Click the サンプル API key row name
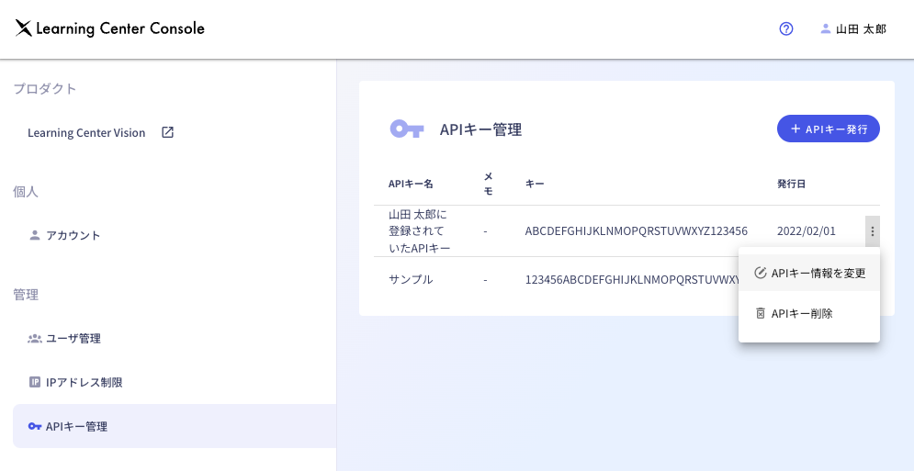This screenshot has width=914, height=471. click(411, 279)
